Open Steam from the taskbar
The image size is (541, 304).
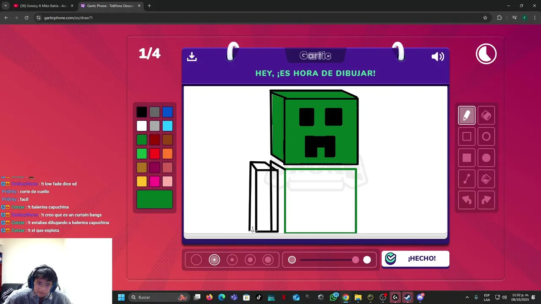point(407,297)
